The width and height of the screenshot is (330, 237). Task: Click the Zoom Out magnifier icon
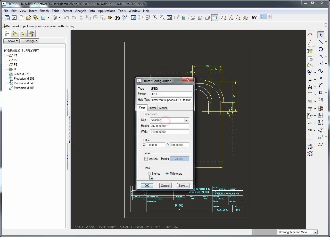pyautogui.click(x=162, y=18)
